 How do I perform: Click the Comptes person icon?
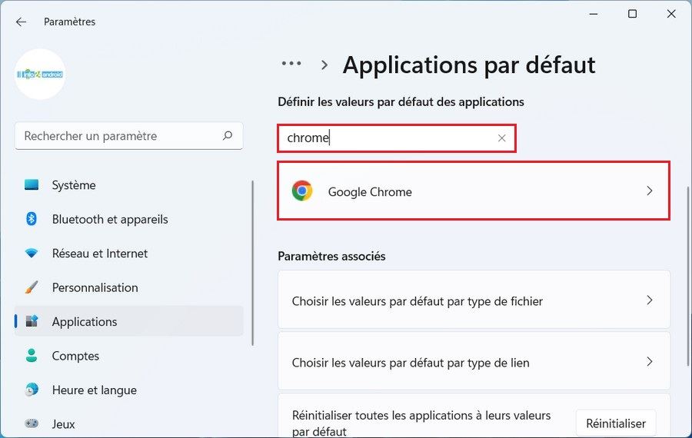[32, 356]
